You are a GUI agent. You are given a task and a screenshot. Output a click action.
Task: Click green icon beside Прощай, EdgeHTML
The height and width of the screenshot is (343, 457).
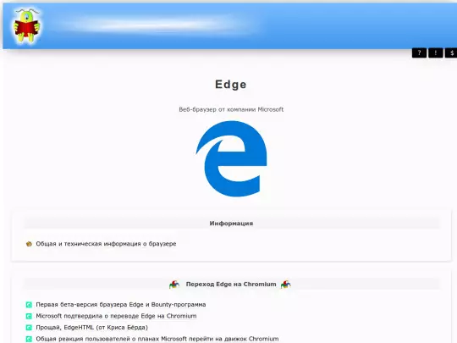29,328
